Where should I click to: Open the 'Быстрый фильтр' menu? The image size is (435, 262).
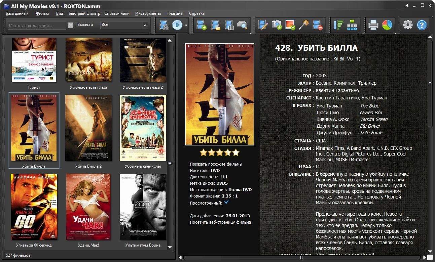coord(84,13)
